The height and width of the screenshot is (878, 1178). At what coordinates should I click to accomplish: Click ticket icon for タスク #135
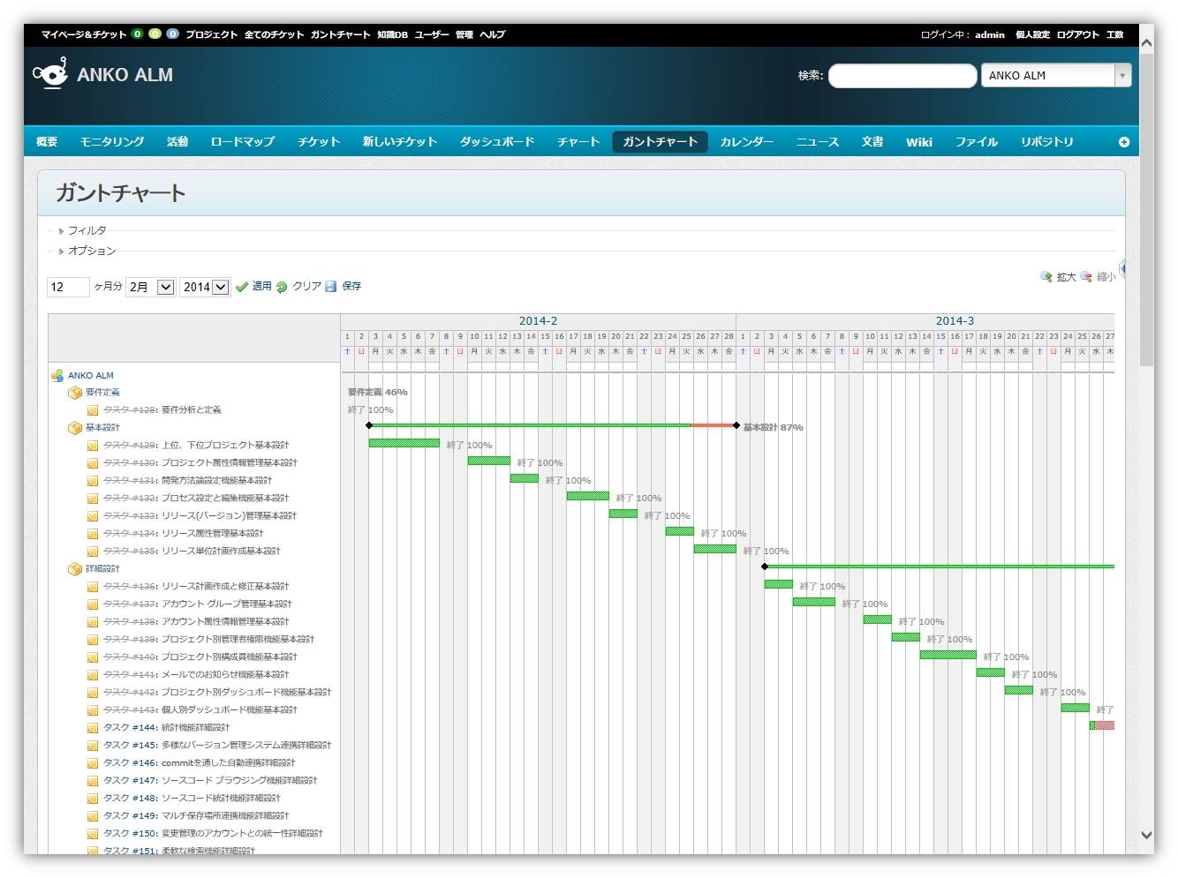[x=93, y=552]
